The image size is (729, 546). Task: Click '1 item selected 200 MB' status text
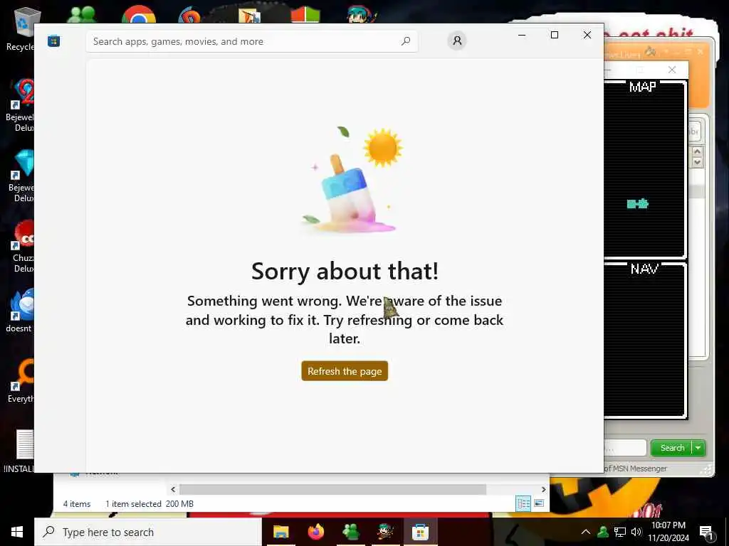pos(150,504)
